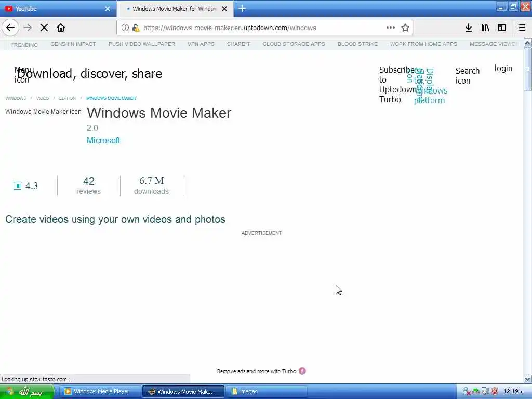Click the 42 reviews count
532x399 pixels.
(x=88, y=185)
